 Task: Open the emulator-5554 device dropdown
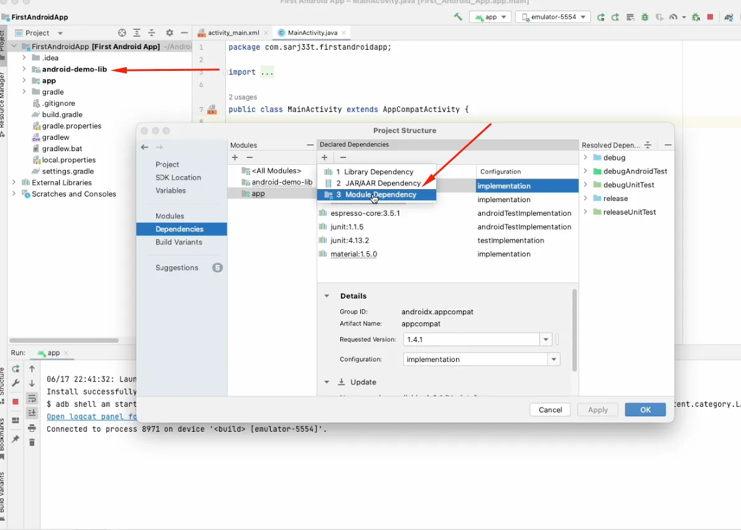(553, 17)
